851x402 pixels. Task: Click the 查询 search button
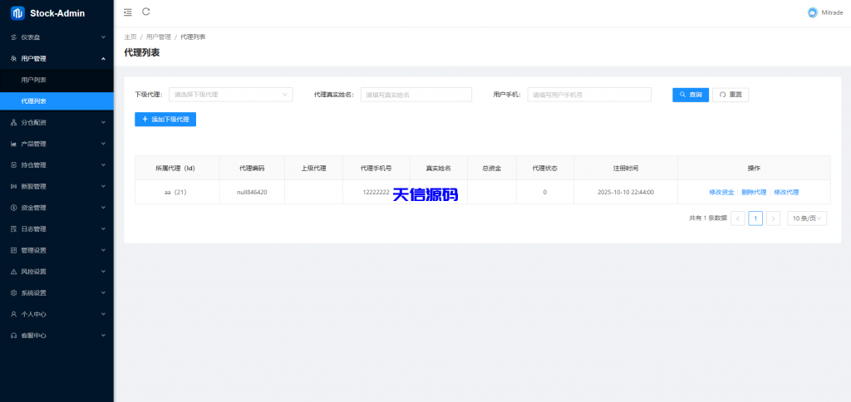pyautogui.click(x=691, y=95)
